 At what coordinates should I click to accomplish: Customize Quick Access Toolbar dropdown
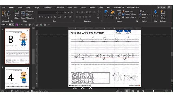(49, 25)
